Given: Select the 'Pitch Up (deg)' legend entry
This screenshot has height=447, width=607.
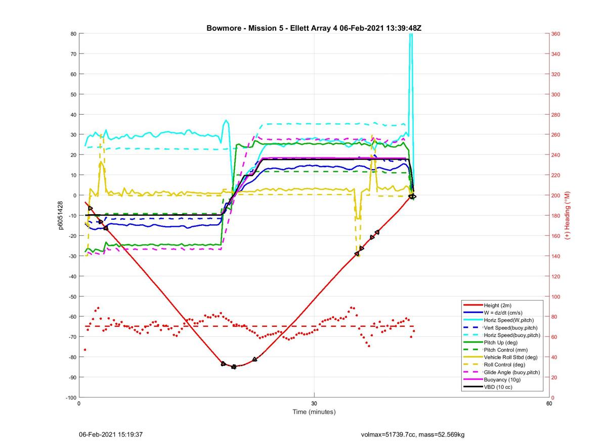Looking at the screenshot, I should point(501,342).
